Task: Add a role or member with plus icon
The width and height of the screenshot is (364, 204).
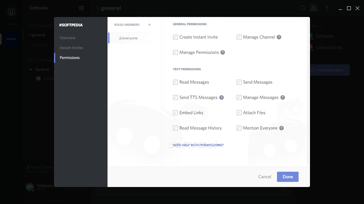Action: coord(150,25)
